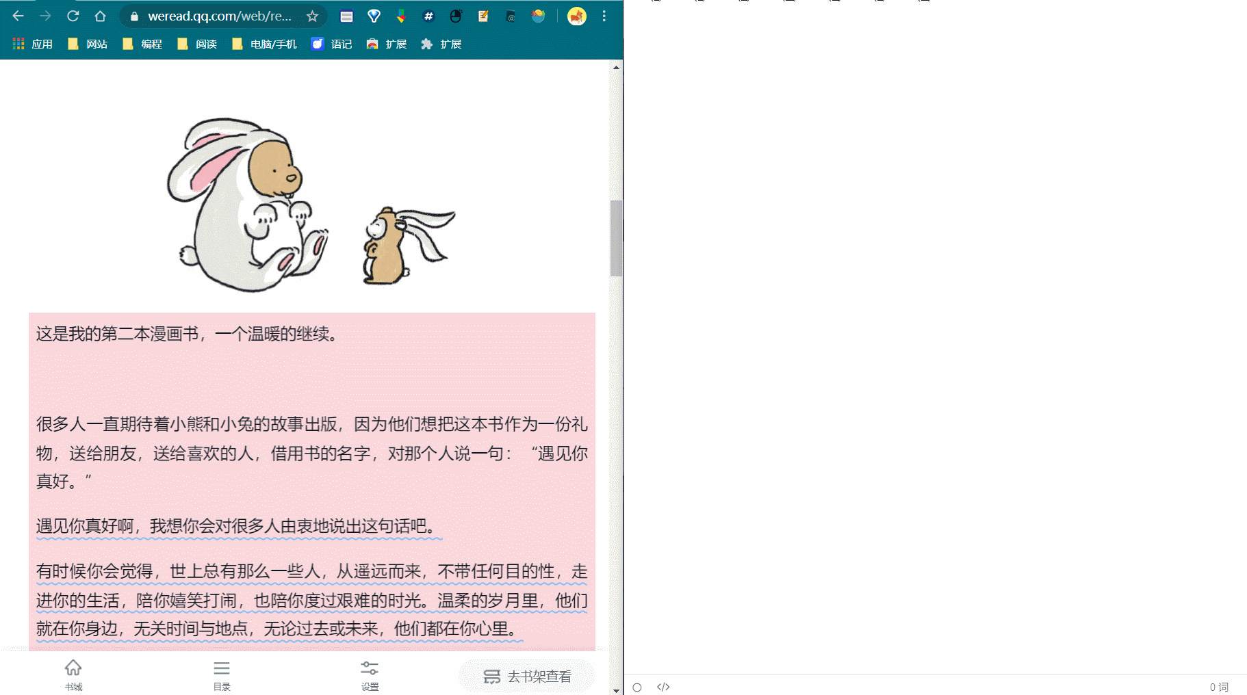Open the Chrome three-dot menu
Screen dimensions: 1247x695
(604, 16)
